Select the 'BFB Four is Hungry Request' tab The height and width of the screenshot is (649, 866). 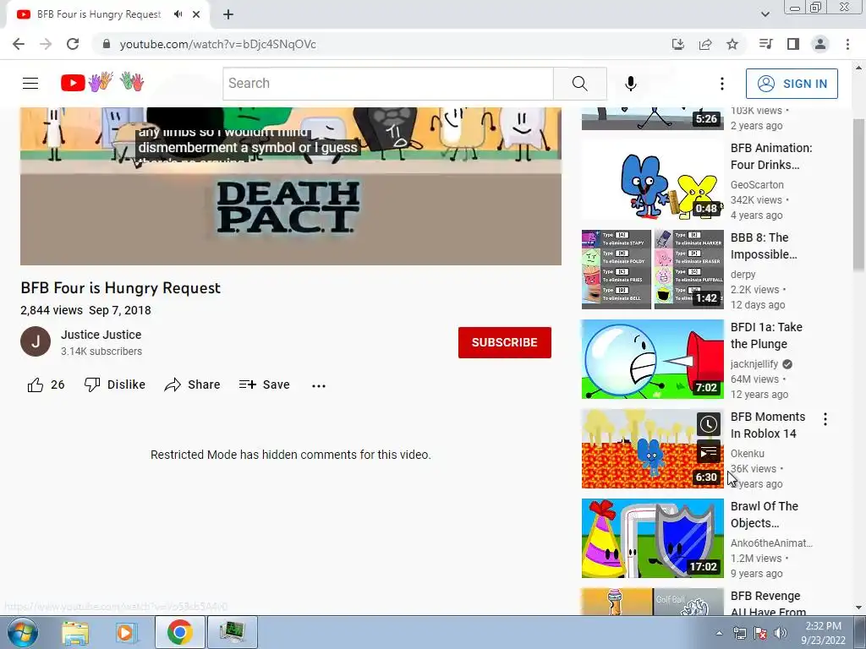(x=108, y=14)
